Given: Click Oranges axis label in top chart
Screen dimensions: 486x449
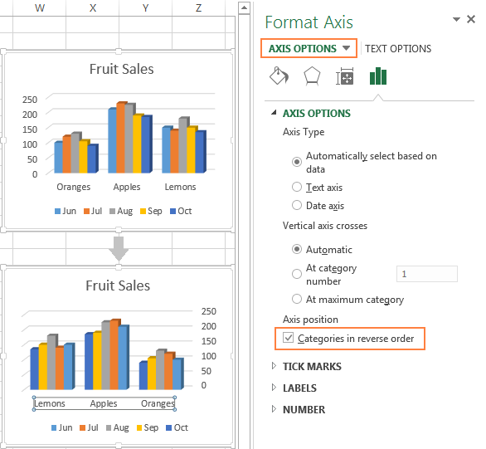Looking at the screenshot, I should point(74,187).
